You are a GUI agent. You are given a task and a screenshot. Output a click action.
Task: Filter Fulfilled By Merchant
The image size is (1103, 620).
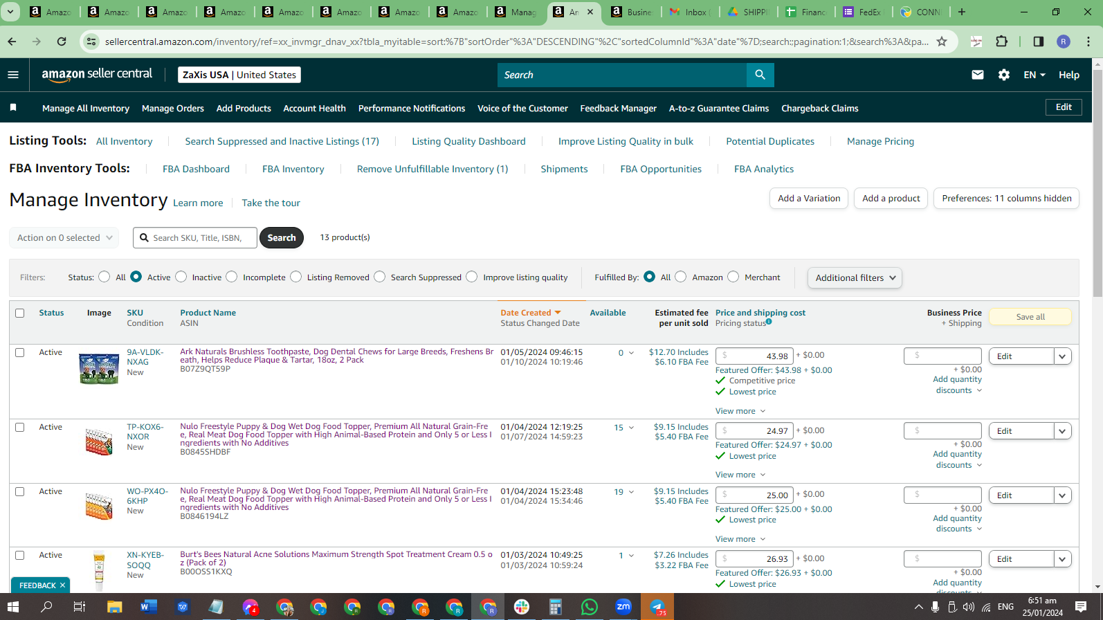tap(733, 277)
